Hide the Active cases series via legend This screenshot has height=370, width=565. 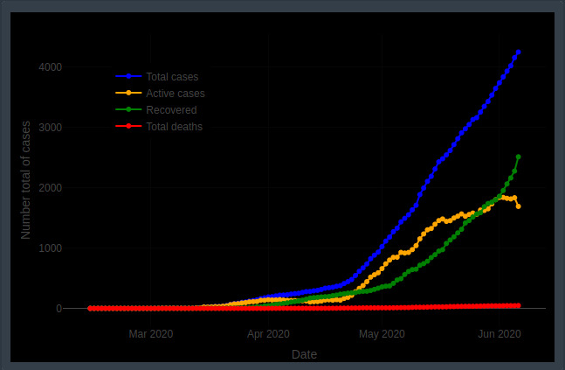click(x=175, y=93)
